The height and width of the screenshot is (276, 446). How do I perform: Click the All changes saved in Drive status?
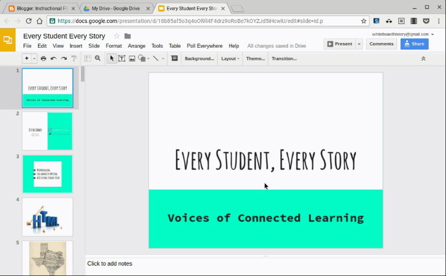coord(276,46)
